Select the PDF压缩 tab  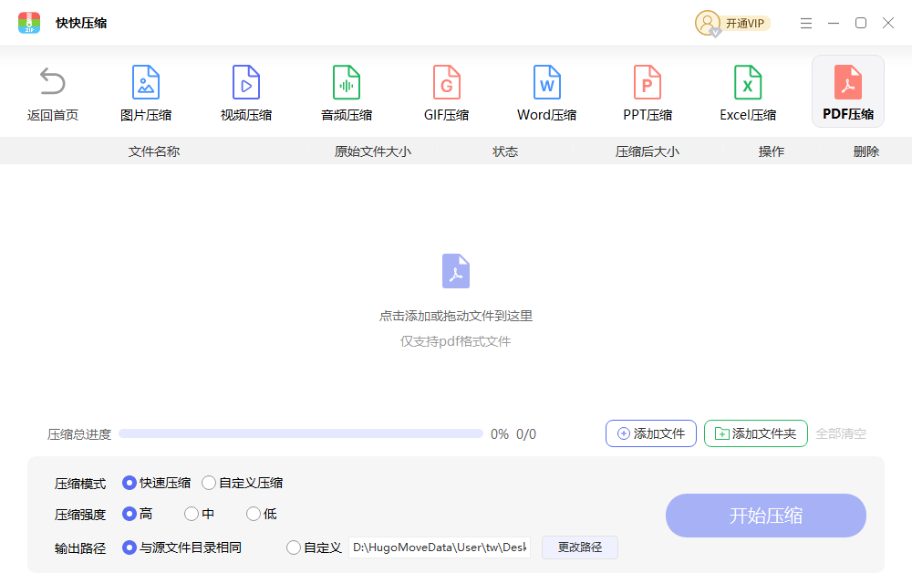pyautogui.click(x=848, y=91)
